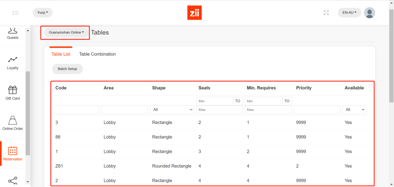Image resolution: width=394 pixels, height=187 pixels.
Task: Click the zii logo
Action: (x=194, y=13)
